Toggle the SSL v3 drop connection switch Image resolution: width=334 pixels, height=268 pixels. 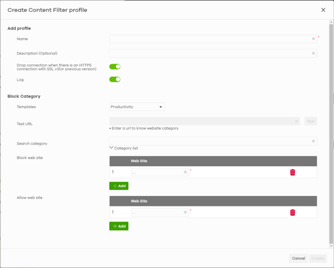(x=115, y=67)
